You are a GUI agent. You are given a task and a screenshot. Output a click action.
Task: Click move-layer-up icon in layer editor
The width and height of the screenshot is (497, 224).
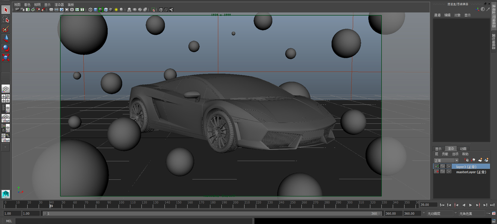pos(467,160)
